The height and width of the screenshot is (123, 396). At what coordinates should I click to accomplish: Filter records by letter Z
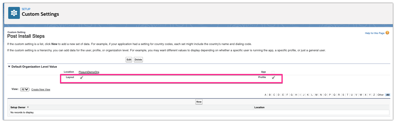click(x=374, y=95)
